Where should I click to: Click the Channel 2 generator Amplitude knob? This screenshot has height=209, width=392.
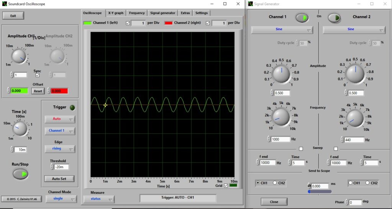(355, 74)
